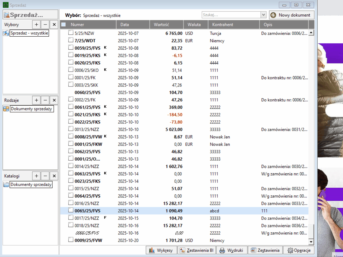Toggle the select-all checkbox in header
Viewport: 343px width, 257px height.
pos(64,25)
